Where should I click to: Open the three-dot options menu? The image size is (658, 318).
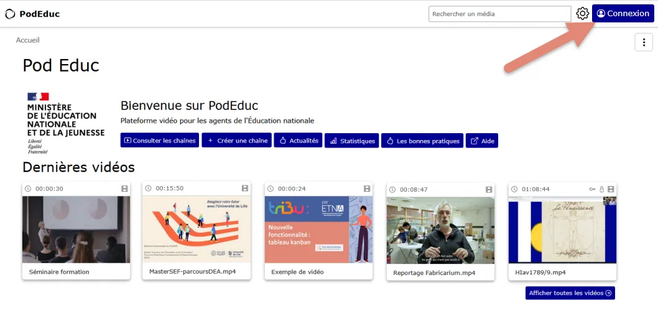pyautogui.click(x=643, y=42)
